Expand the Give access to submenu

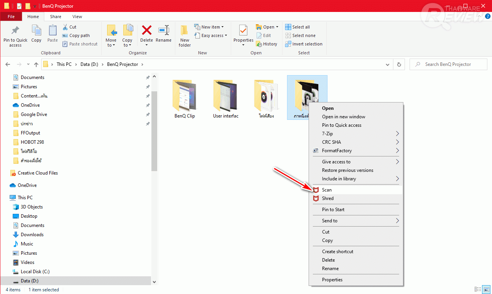[356, 162]
